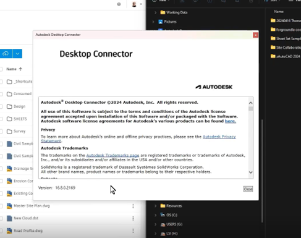Click the license text scrollbar thumb
The height and width of the screenshot is (238, 301).
pos(250,109)
